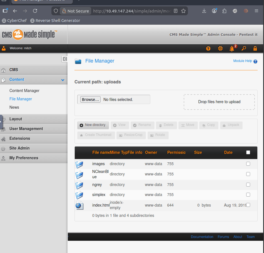Open Content Manager from the sidebar
Screen dimensions: 264x253
pos(24,91)
